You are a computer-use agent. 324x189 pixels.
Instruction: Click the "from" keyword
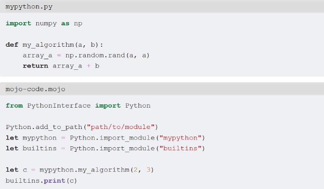tap(14, 105)
